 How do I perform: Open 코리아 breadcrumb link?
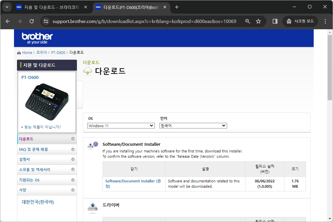coord(41,53)
